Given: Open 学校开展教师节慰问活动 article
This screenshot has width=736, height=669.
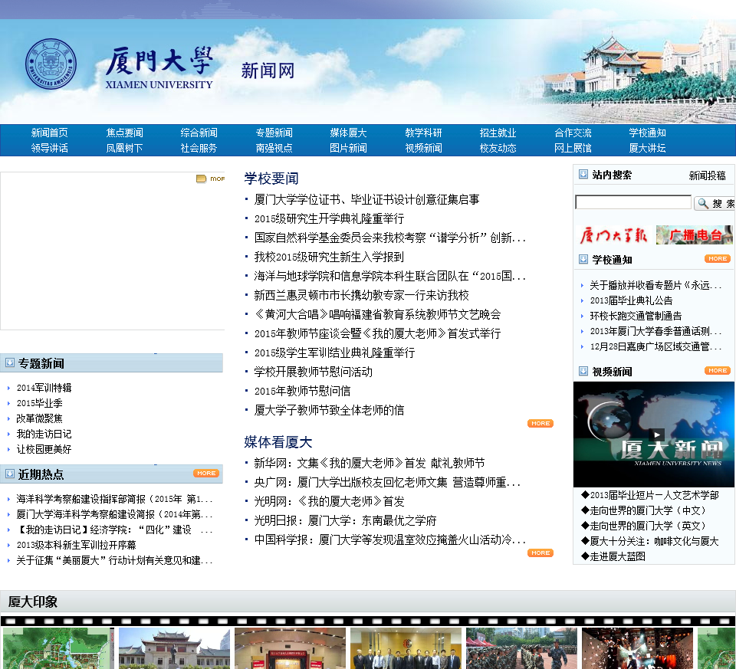Looking at the screenshot, I should point(313,372).
